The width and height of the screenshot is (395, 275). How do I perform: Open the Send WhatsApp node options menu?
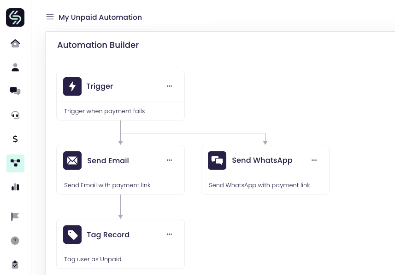click(314, 160)
